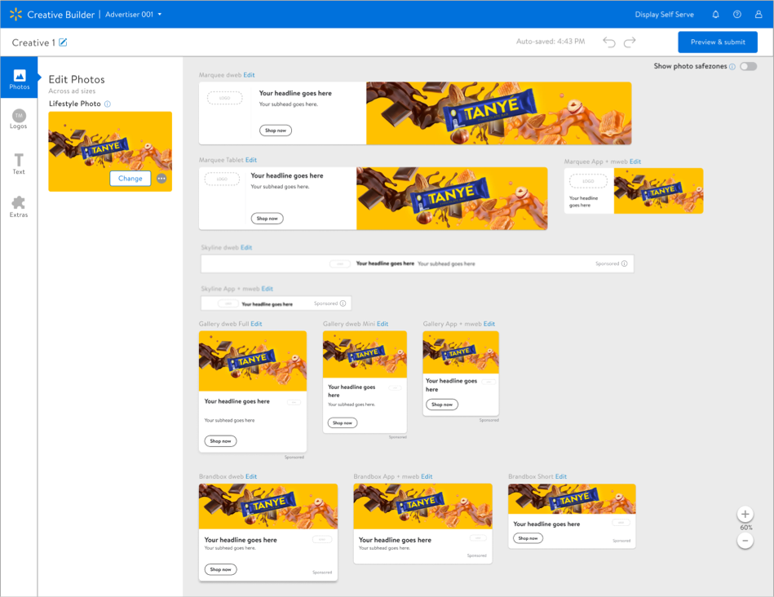The height and width of the screenshot is (597, 774).
Task: Click Edit link for Brandbox Short
Action: click(x=561, y=476)
